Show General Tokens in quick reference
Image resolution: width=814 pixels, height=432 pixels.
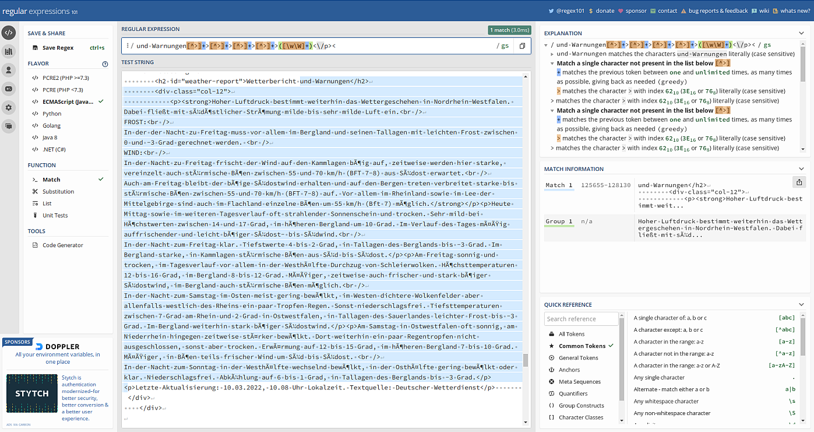point(582,358)
